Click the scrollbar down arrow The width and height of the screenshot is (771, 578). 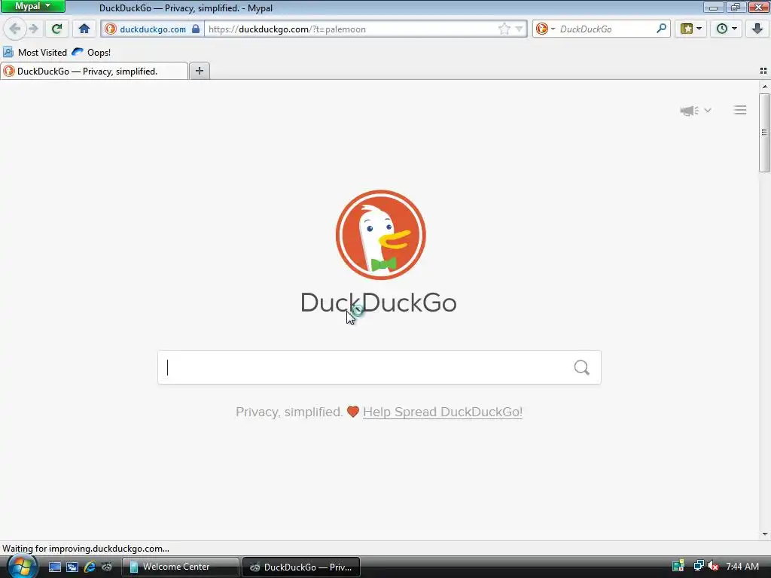[765, 534]
